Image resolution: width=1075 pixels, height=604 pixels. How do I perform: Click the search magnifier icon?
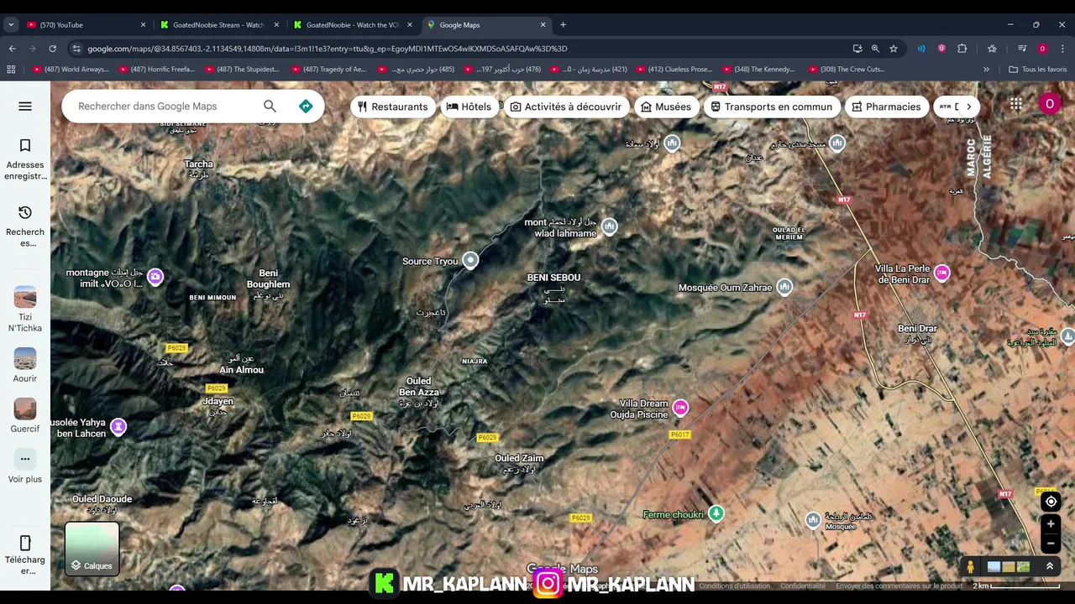pos(270,107)
